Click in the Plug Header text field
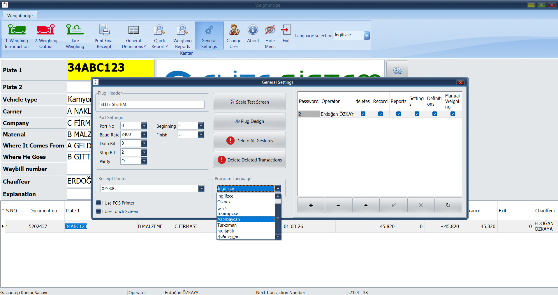Image resolution: width=558 pixels, height=295 pixels. pos(152,104)
